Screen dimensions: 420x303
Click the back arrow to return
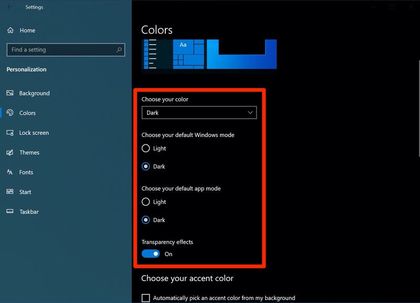[x=7, y=7]
